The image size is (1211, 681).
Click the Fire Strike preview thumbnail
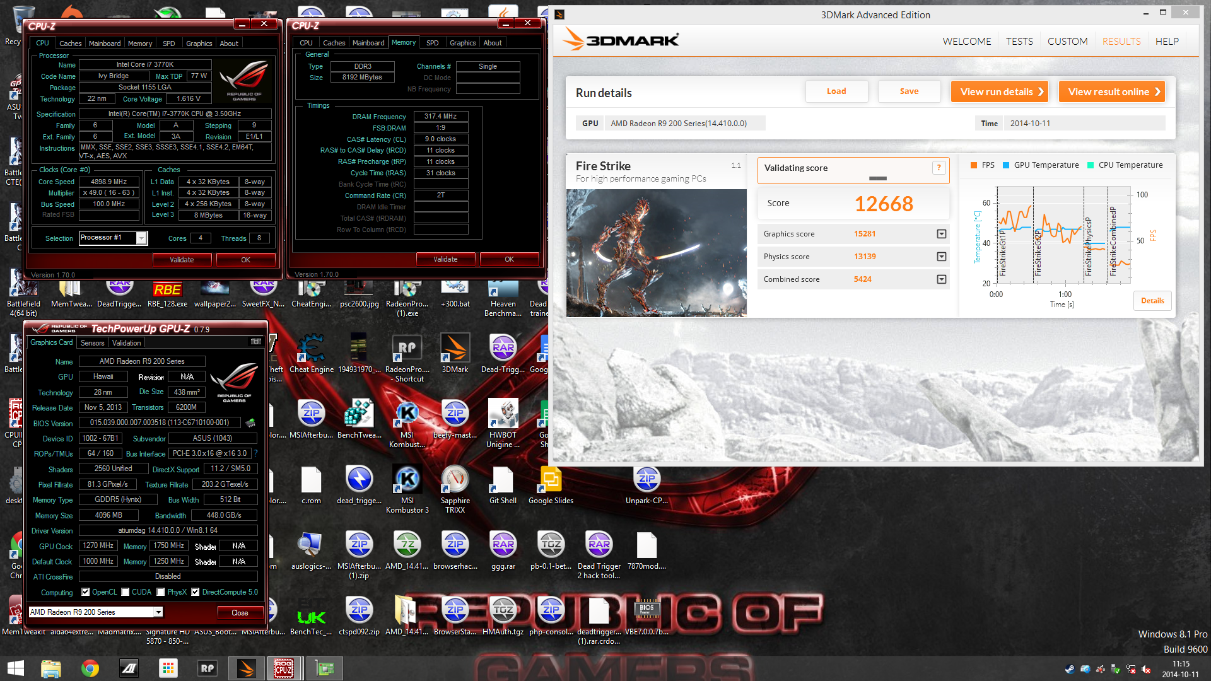pos(656,253)
